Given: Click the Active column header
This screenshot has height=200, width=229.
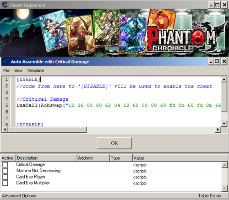Looking at the screenshot, I should pos(8,158).
